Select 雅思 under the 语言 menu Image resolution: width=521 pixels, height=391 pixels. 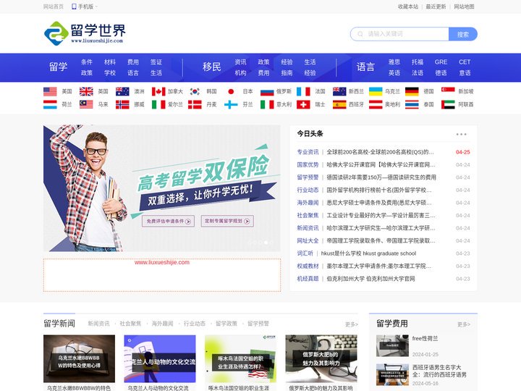(394, 62)
